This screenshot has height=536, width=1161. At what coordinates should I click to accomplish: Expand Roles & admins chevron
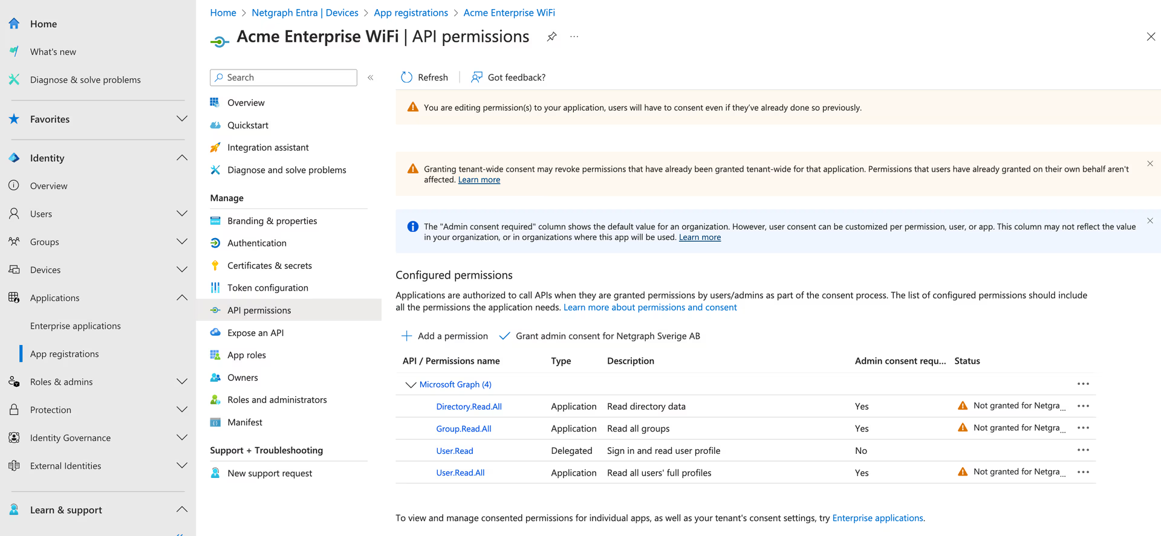pyautogui.click(x=182, y=381)
